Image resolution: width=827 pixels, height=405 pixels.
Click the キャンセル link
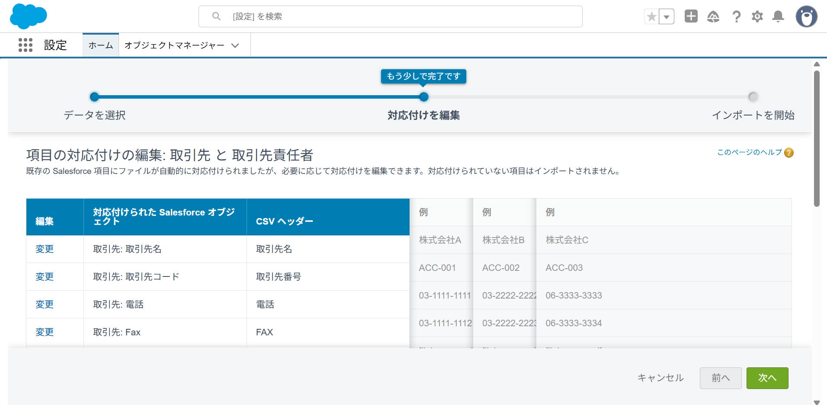(x=660, y=378)
